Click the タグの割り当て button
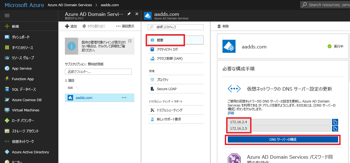 (x=94, y=26)
